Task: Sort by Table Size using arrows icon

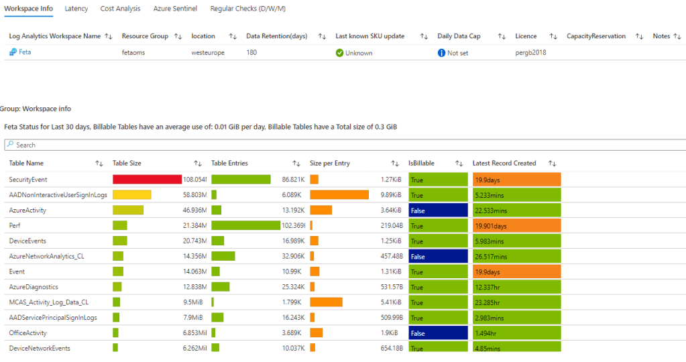Action: (x=198, y=164)
